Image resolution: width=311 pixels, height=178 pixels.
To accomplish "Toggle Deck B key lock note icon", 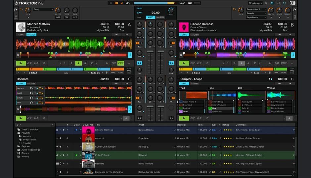I will pyautogui.click(x=293, y=55).
